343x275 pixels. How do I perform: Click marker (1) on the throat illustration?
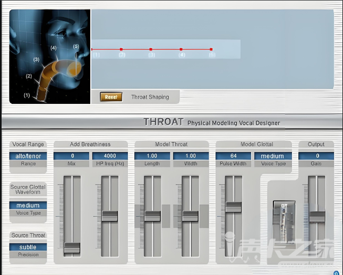[x=27, y=95]
